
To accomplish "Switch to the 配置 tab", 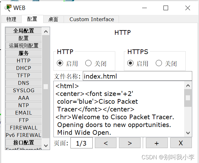I will coord(32,19).
